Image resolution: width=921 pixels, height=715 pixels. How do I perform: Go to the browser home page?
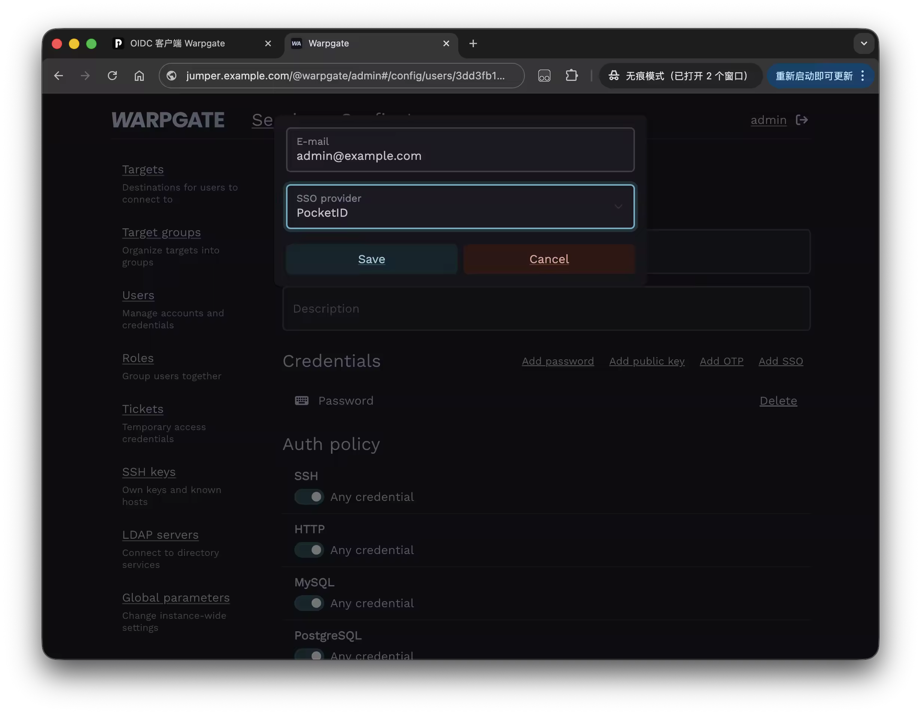[x=139, y=76]
